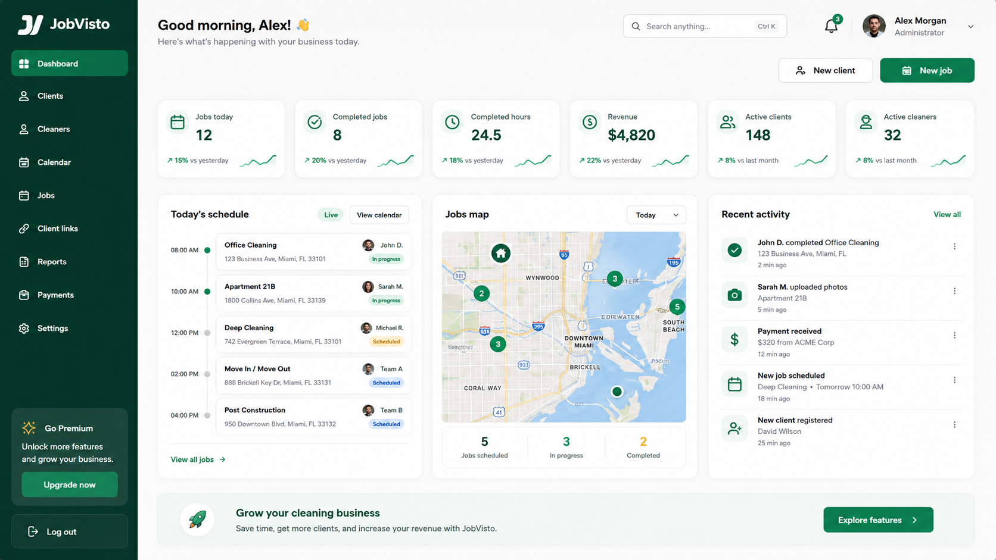Open the notifications bell

tap(831, 26)
